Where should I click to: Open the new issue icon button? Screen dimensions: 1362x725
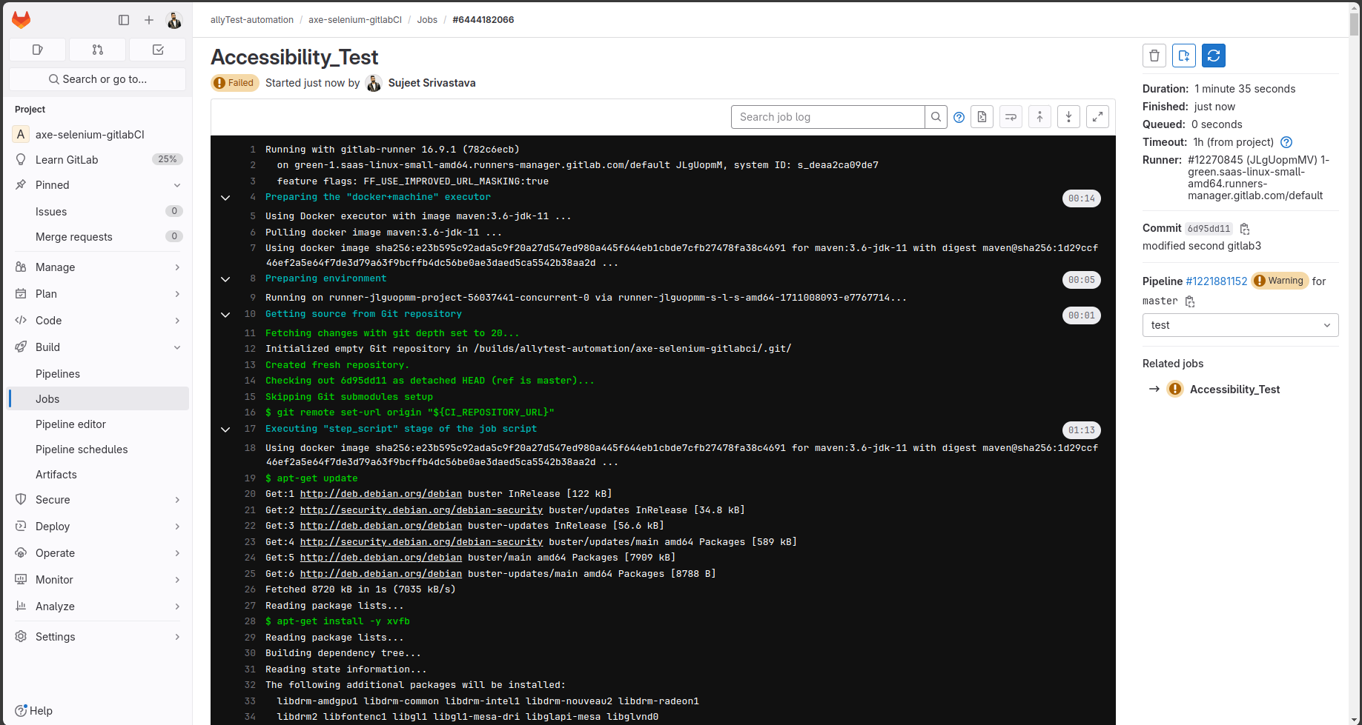pos(1183,56)
